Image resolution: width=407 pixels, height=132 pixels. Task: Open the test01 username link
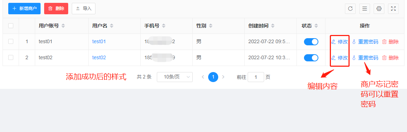99,41
